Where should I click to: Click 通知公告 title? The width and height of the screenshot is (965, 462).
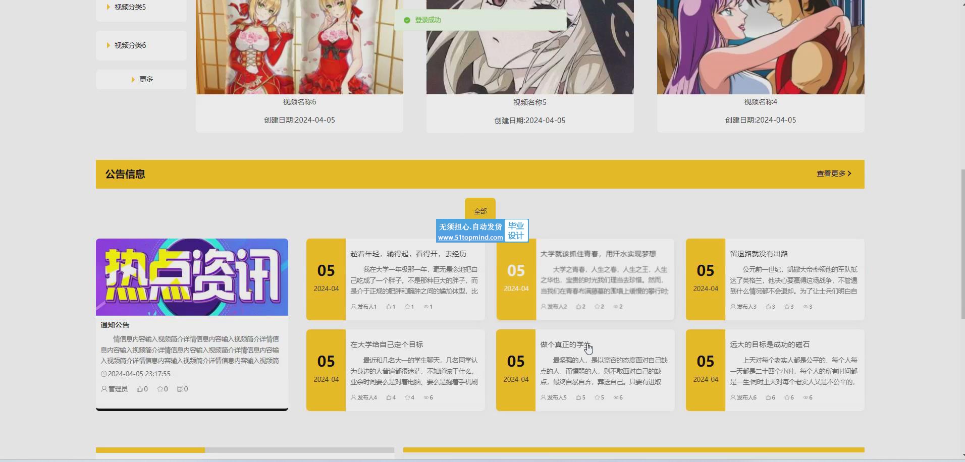pos(115,325)
